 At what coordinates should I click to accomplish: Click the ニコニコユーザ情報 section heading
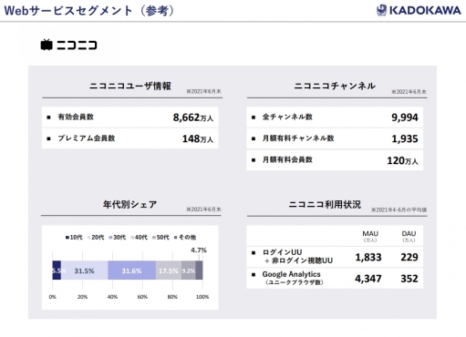(130, 87)
